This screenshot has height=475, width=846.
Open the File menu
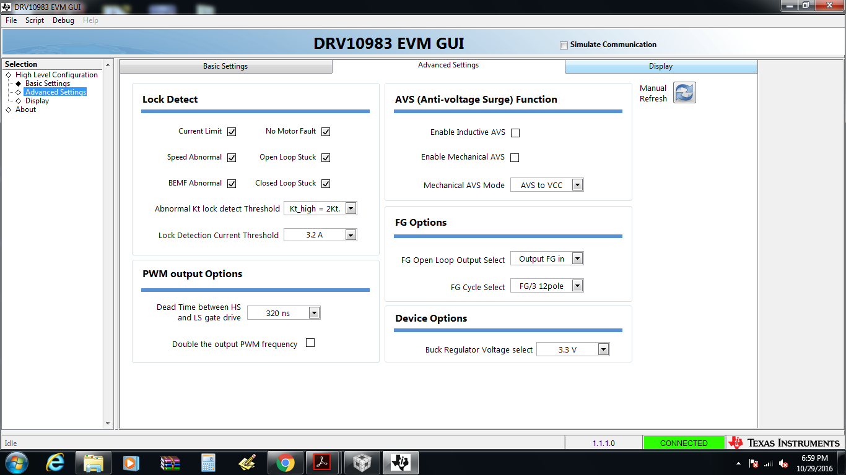tap(11, 20)
